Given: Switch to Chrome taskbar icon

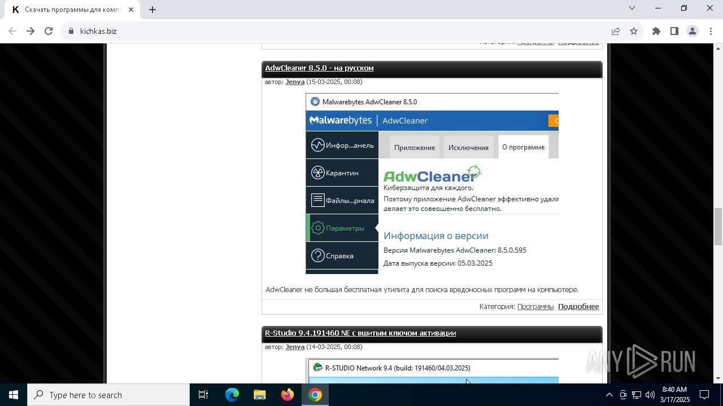Looking at the screenshot, I should tap(315, 395).
